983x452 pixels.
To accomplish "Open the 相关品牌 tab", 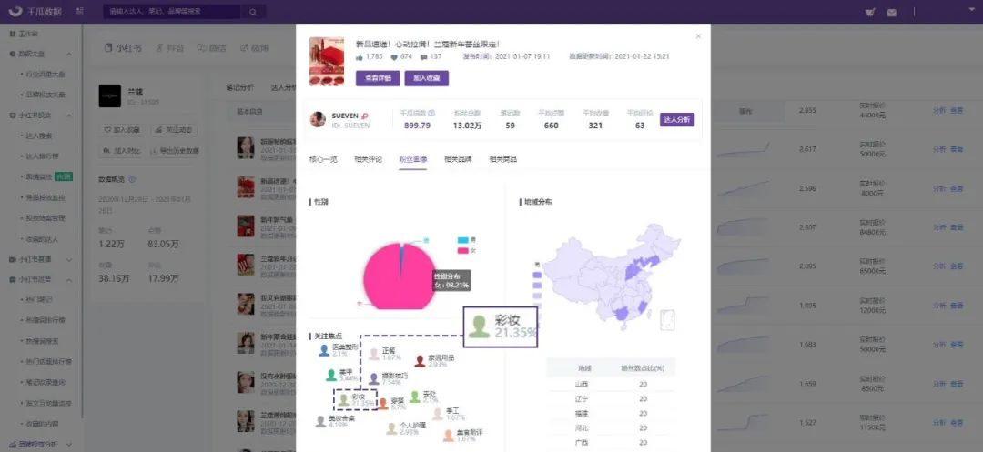I will pos(458,159).
